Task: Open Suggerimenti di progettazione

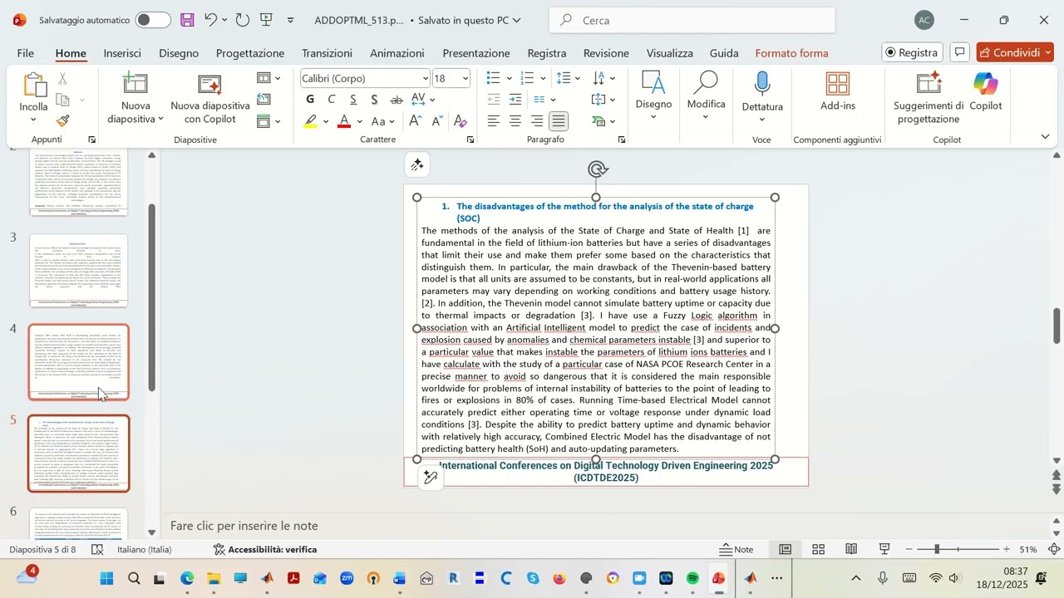Action: pyautogui.click(x=929, y=98)
